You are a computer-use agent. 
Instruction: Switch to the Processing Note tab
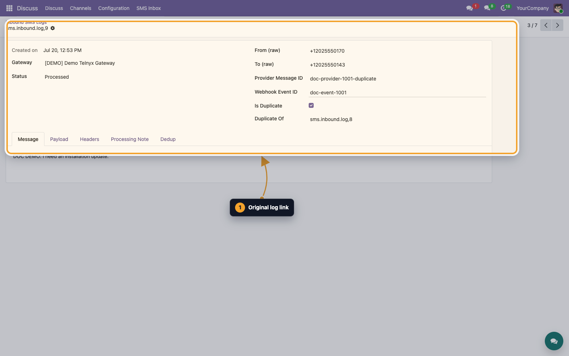130,139
